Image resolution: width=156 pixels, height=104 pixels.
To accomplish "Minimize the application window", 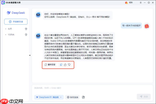I will pos(145,3).
